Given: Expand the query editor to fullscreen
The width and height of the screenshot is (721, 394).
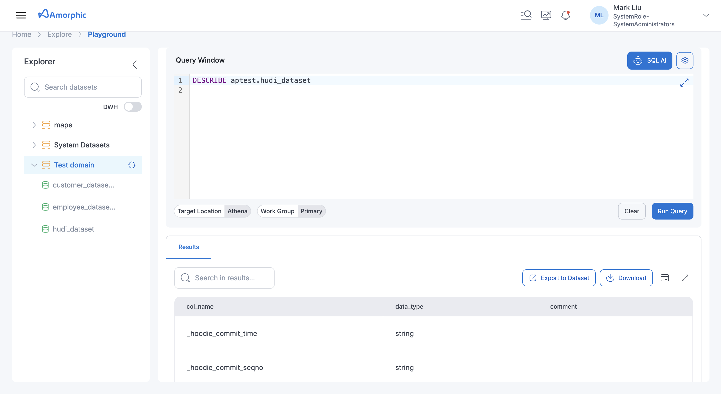Looking at the screenshot, I should point(684,83).
